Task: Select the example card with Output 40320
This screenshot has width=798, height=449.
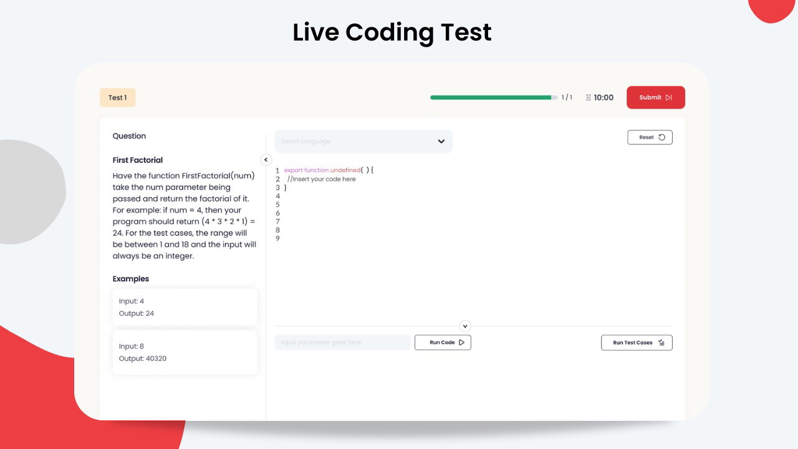Action: 185,352
